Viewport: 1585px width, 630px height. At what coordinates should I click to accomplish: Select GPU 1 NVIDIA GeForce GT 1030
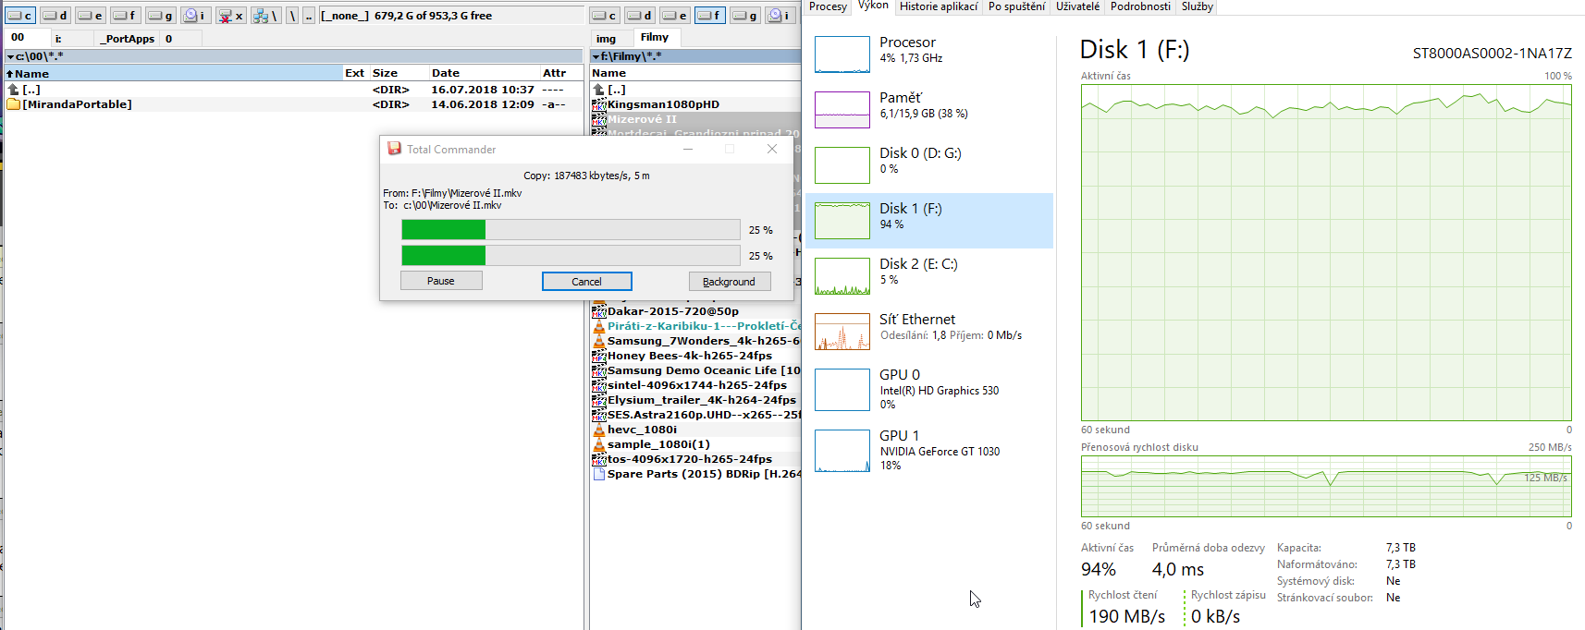(929, 450)
